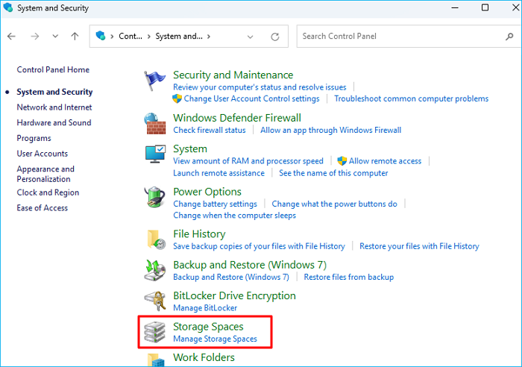This screenshot has width=522, height=367.
Task: Open Manage Storage Spaces link
Action: coord(215,339)
